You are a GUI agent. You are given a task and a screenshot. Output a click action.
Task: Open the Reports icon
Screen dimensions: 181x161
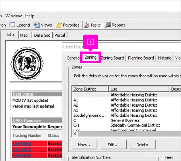107,25
